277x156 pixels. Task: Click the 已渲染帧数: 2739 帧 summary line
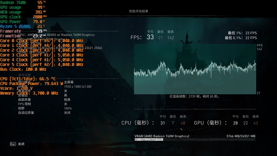click(194, 96)
